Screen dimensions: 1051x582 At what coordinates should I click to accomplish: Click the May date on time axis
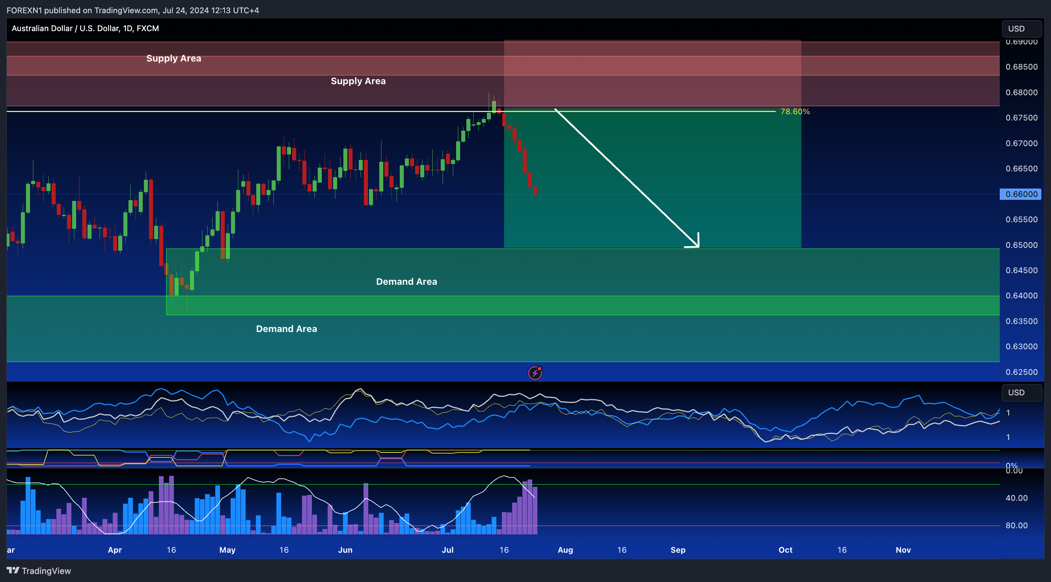[227, 550]
